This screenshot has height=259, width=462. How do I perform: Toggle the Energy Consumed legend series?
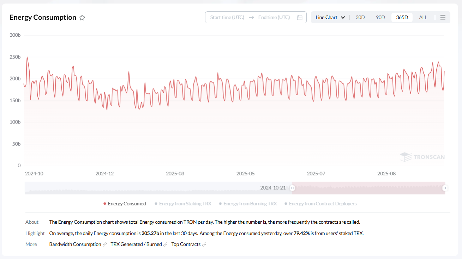click(x=125, y=204)
